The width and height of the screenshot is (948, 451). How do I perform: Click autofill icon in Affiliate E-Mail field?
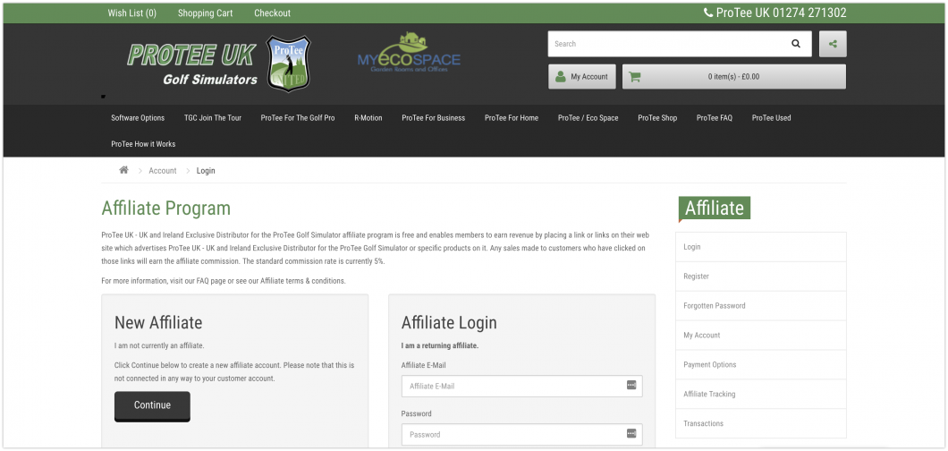click(x=631, y=385)
